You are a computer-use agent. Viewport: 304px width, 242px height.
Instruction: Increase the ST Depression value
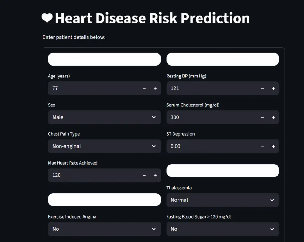tap(273, 146)
